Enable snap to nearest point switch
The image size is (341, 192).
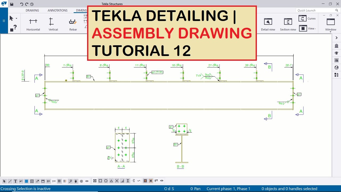[x=133, y=181]
